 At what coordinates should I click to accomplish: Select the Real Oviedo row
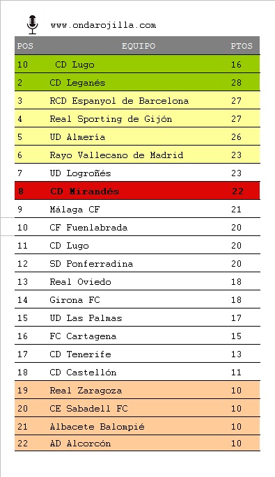137,282
